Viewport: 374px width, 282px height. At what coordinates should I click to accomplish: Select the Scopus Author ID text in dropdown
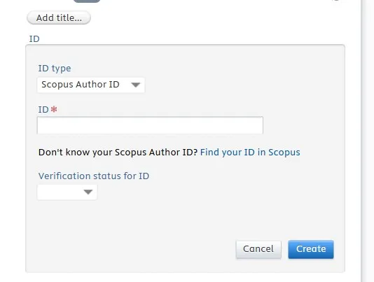[x=81, y=85]
